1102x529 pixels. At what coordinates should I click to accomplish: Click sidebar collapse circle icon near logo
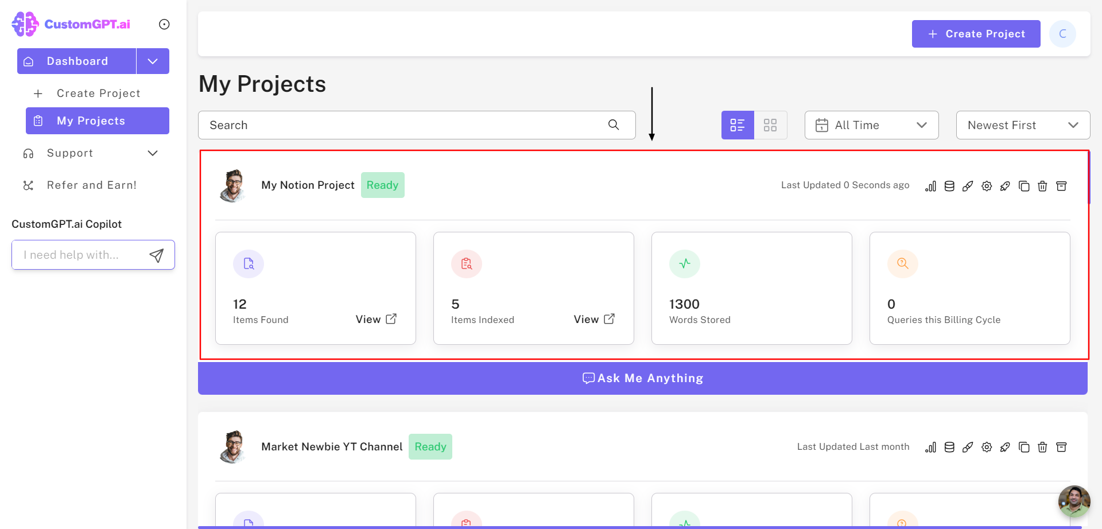tap(164, 24)
